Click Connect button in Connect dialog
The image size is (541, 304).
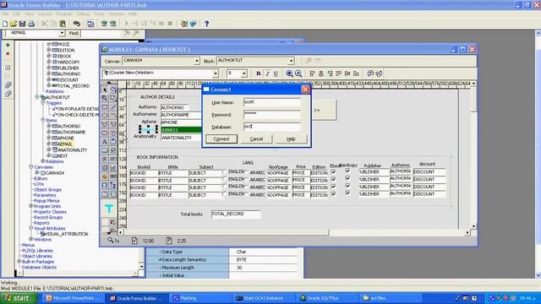click(x=221, y=138)
